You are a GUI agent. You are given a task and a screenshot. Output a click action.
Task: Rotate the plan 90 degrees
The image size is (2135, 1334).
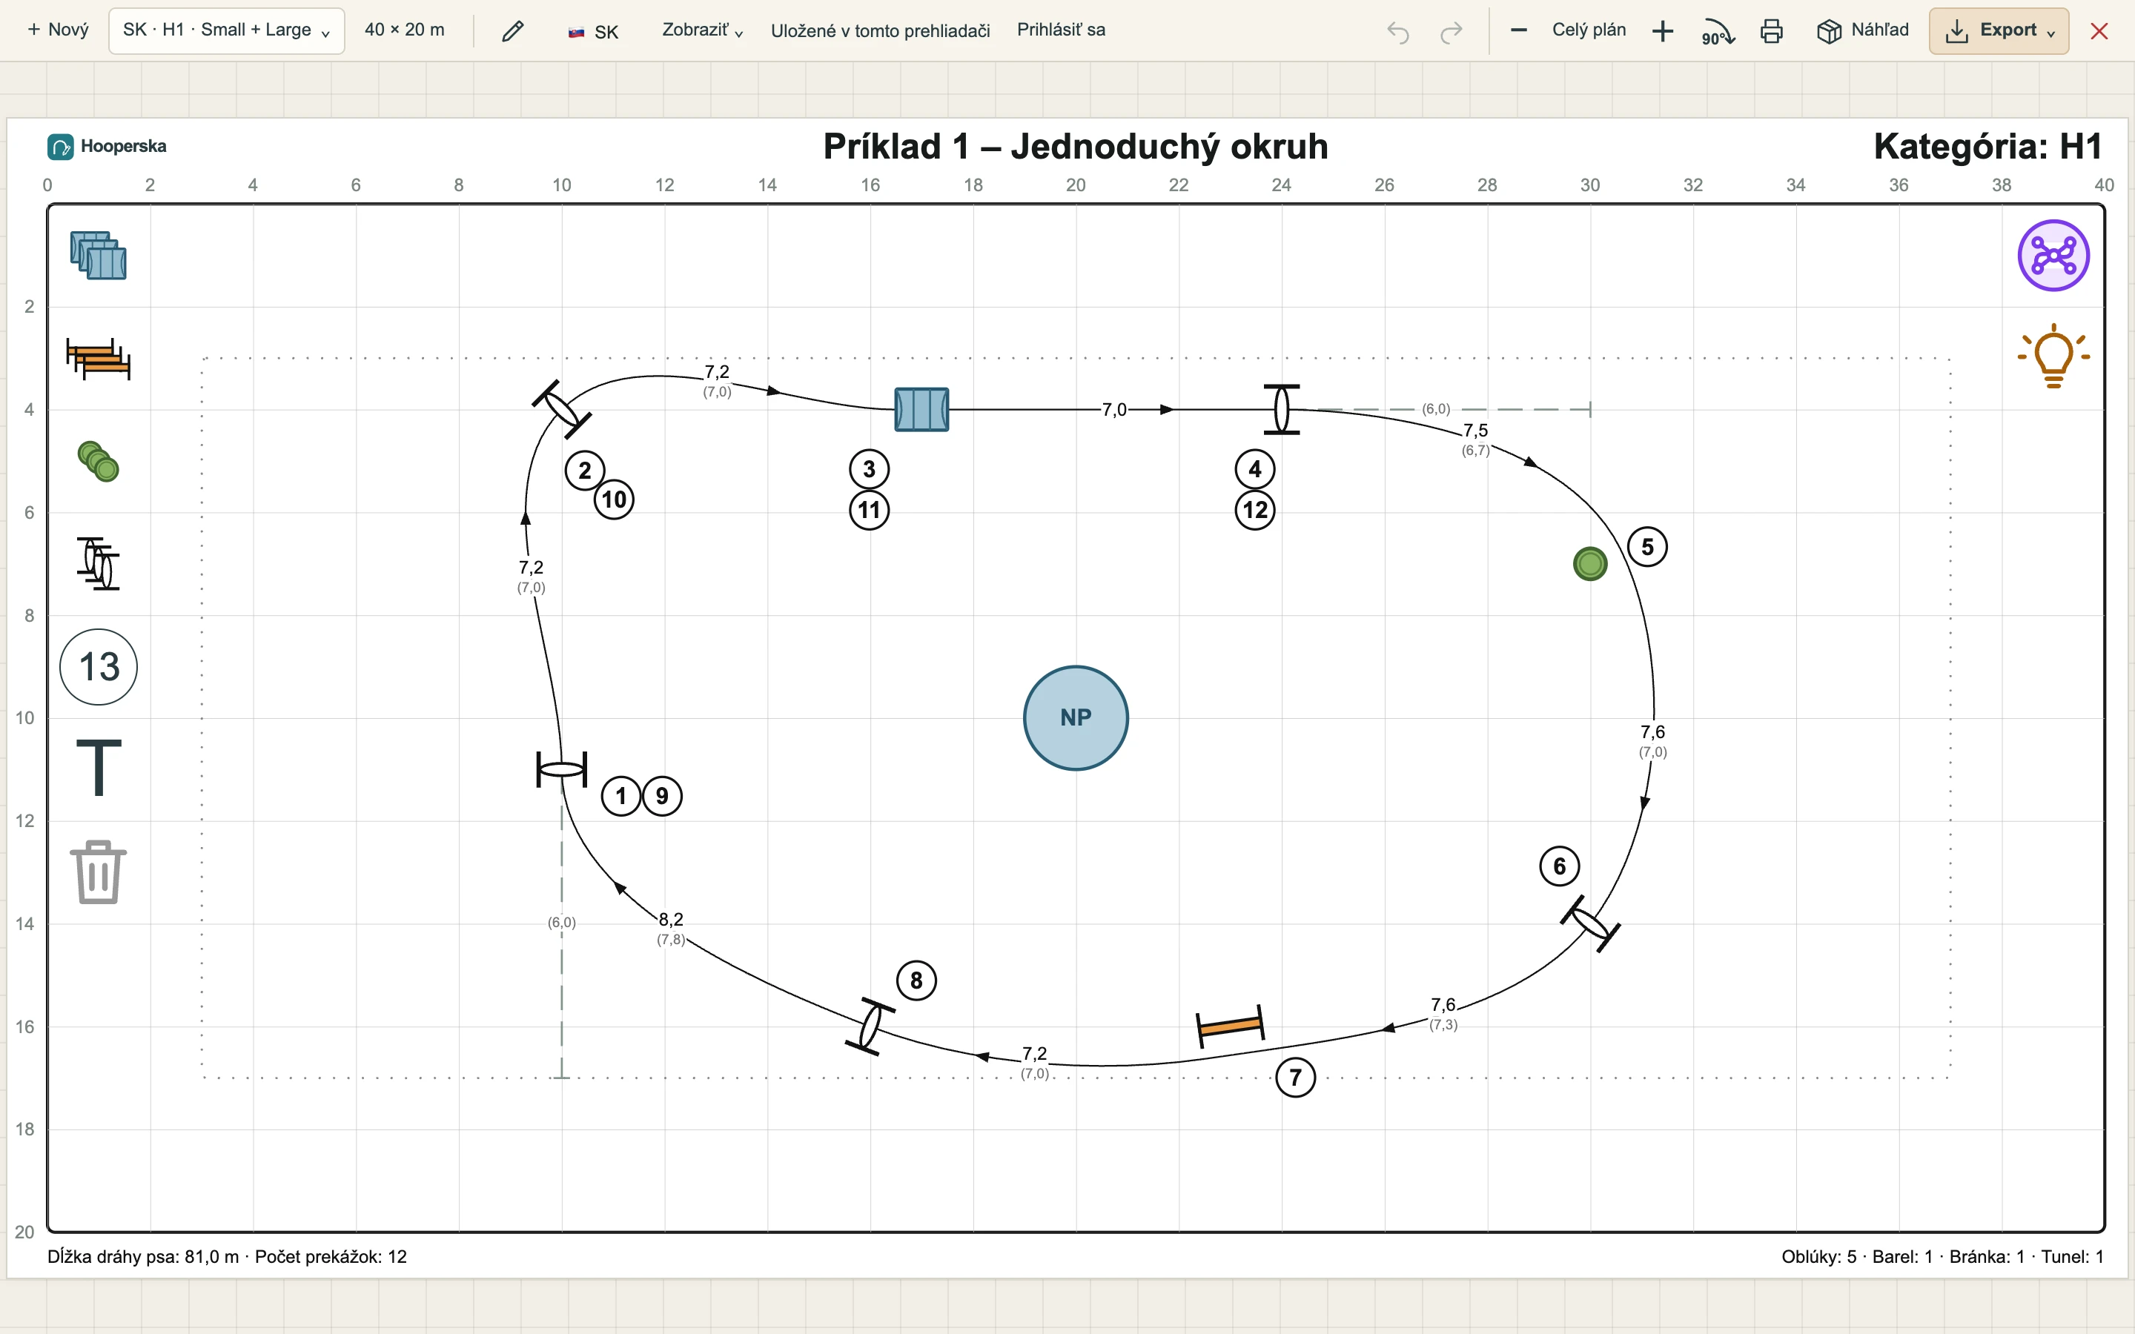coord(1717,32)
